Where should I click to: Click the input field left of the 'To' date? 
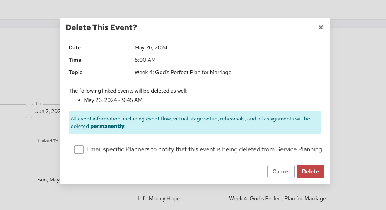pos(13,111)
